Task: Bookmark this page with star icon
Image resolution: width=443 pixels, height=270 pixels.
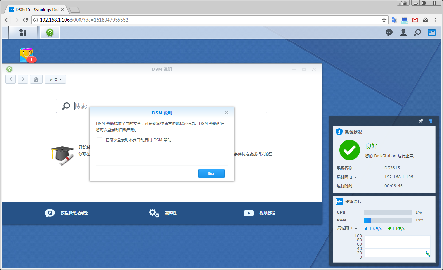Action: pyautogui.click(x=384, y=20)
